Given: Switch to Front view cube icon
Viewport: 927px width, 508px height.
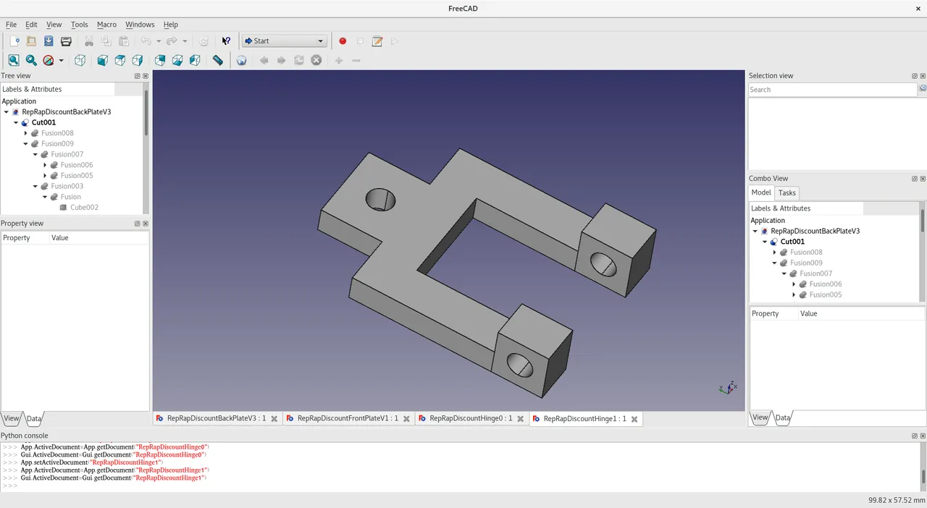Looking at the screenshot, I should (103, 61).
